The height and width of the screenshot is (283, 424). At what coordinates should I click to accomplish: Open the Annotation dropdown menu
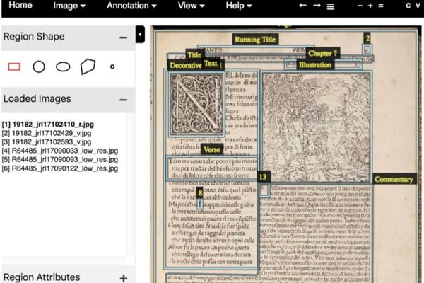[x=131, y=6]
